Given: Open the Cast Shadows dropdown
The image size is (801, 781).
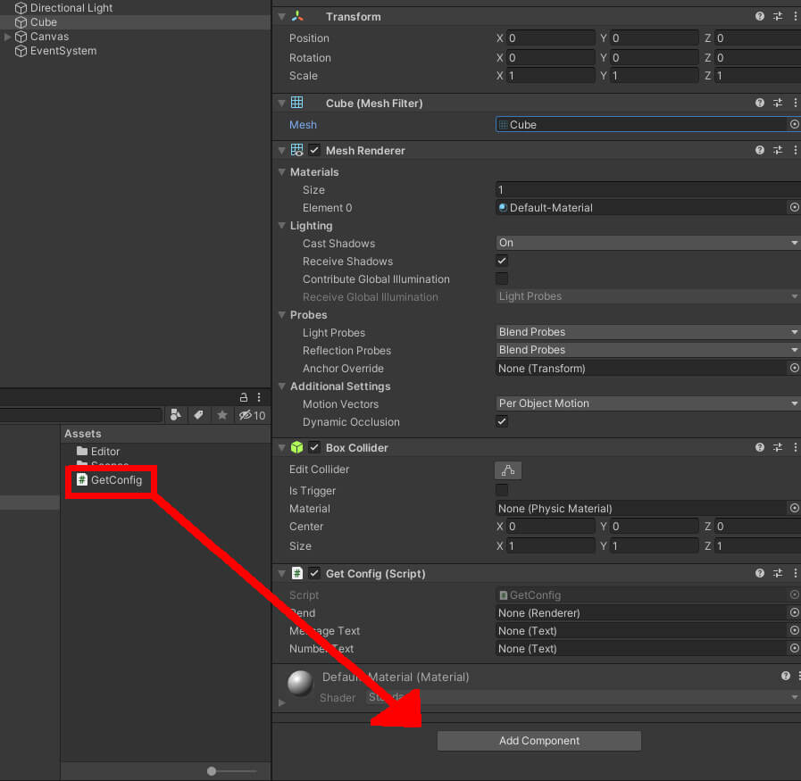Looking at the screenshot, I should 647,243.
